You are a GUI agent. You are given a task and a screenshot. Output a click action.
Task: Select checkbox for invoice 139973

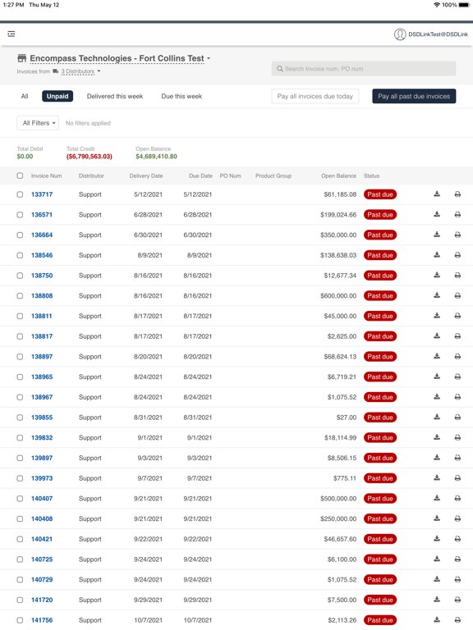[x=20, y=478]
